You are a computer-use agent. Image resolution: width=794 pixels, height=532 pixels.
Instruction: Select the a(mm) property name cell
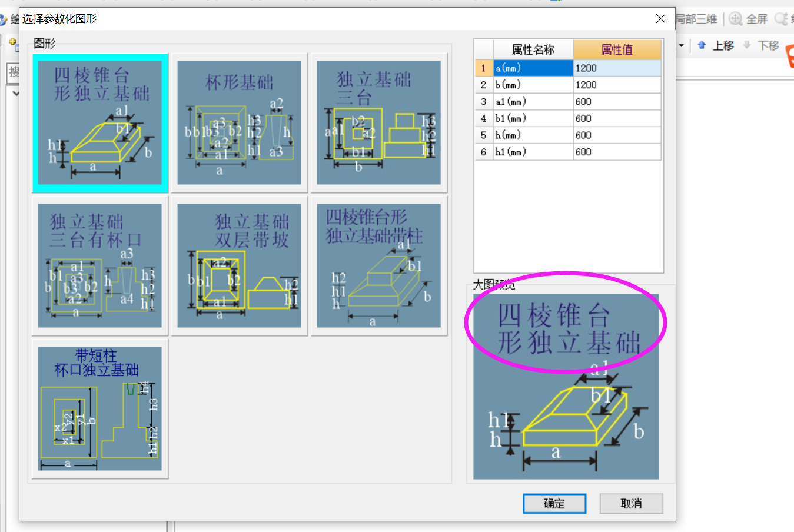click(x=533, y=68)
